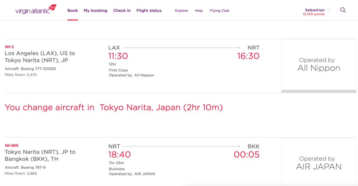Go to My booking
Image resolution: width=358 pixels, height=186 pixels.
(x=95, y=10)
